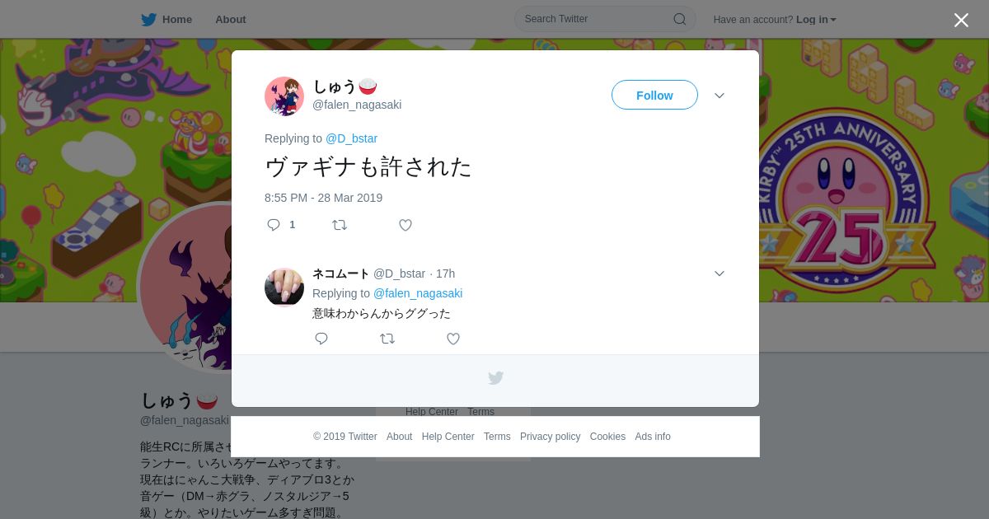Retweet the main tweet by しゅう

click(x=340, y=225)
